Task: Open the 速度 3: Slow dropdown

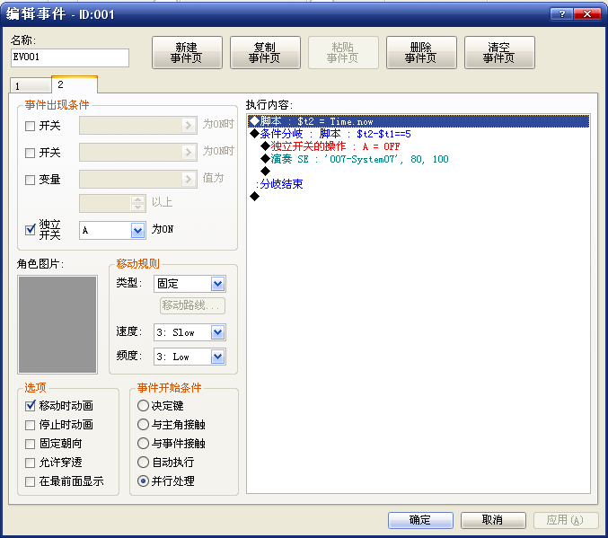Action: pos(217,332)
